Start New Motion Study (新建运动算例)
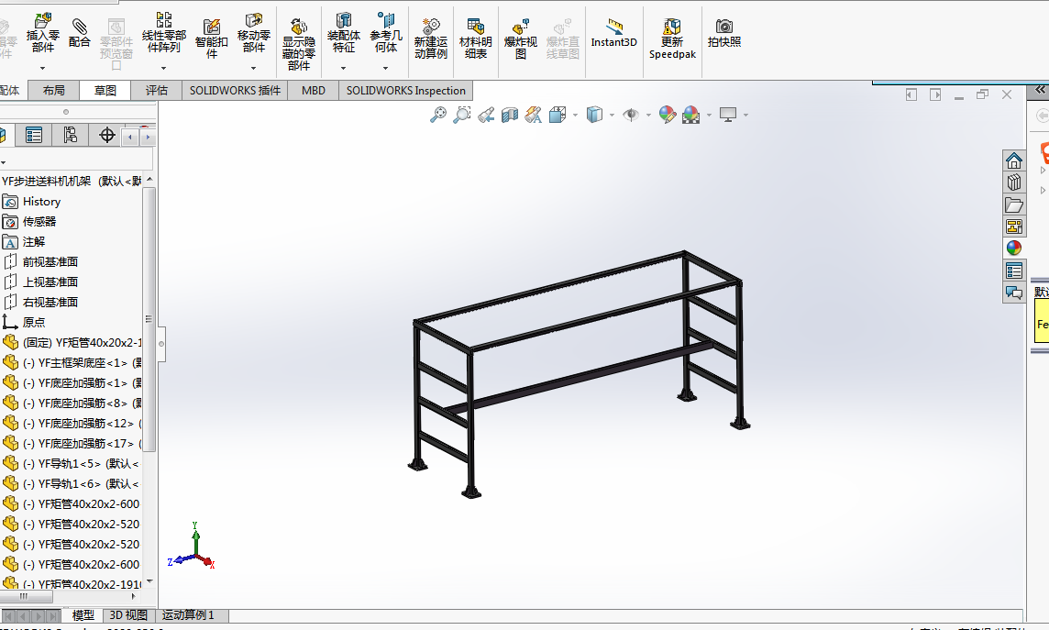 pyautogui.click(x=431, y=39)
